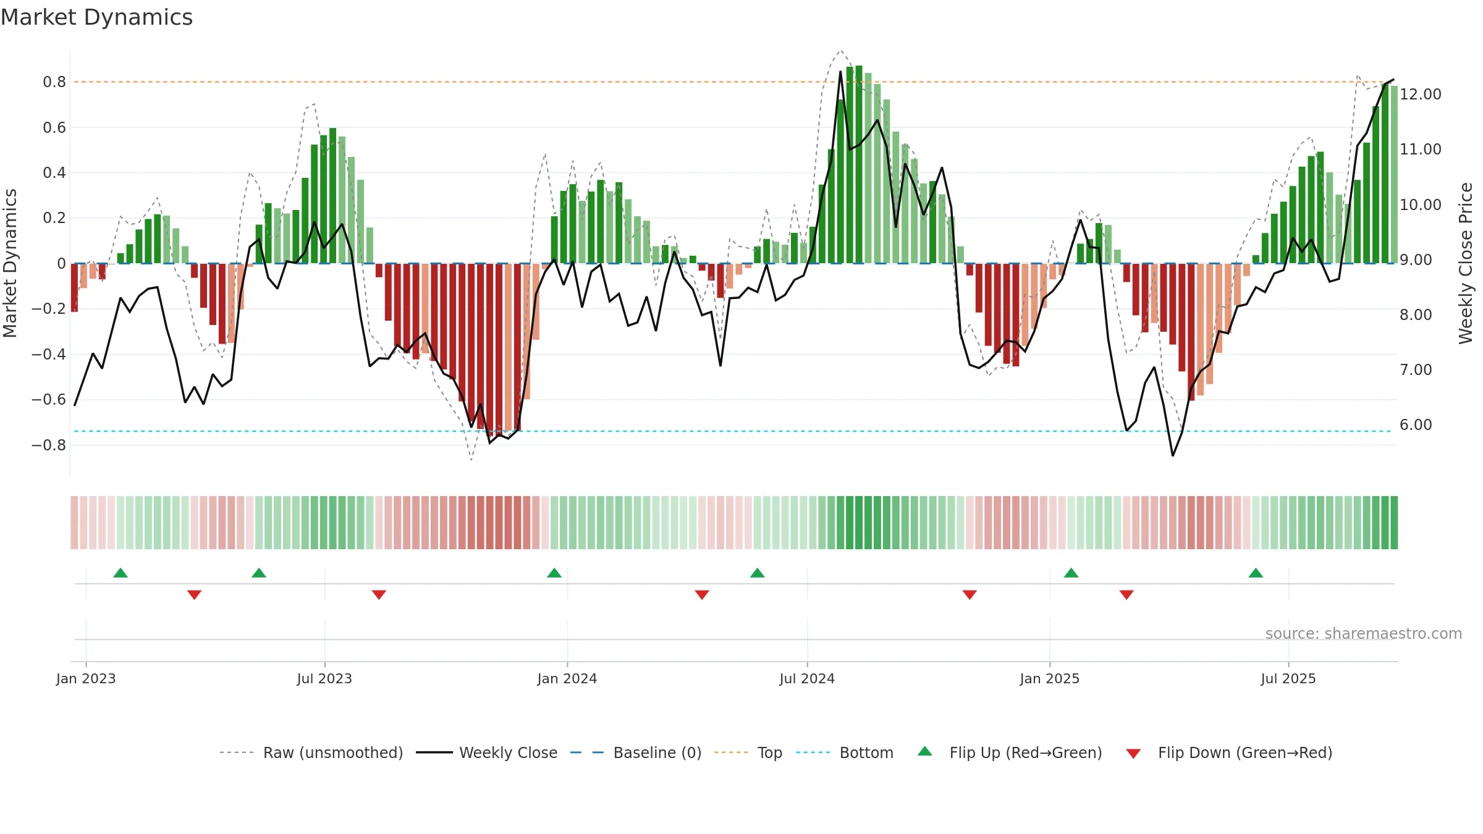Toggle the Flip Up (Red→Green) legend entry
Screen dimensions: 1483x834
tap(1010, 752)
